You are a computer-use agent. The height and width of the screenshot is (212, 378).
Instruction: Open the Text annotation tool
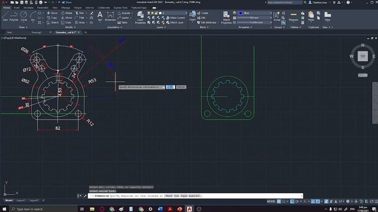(100, 16)
